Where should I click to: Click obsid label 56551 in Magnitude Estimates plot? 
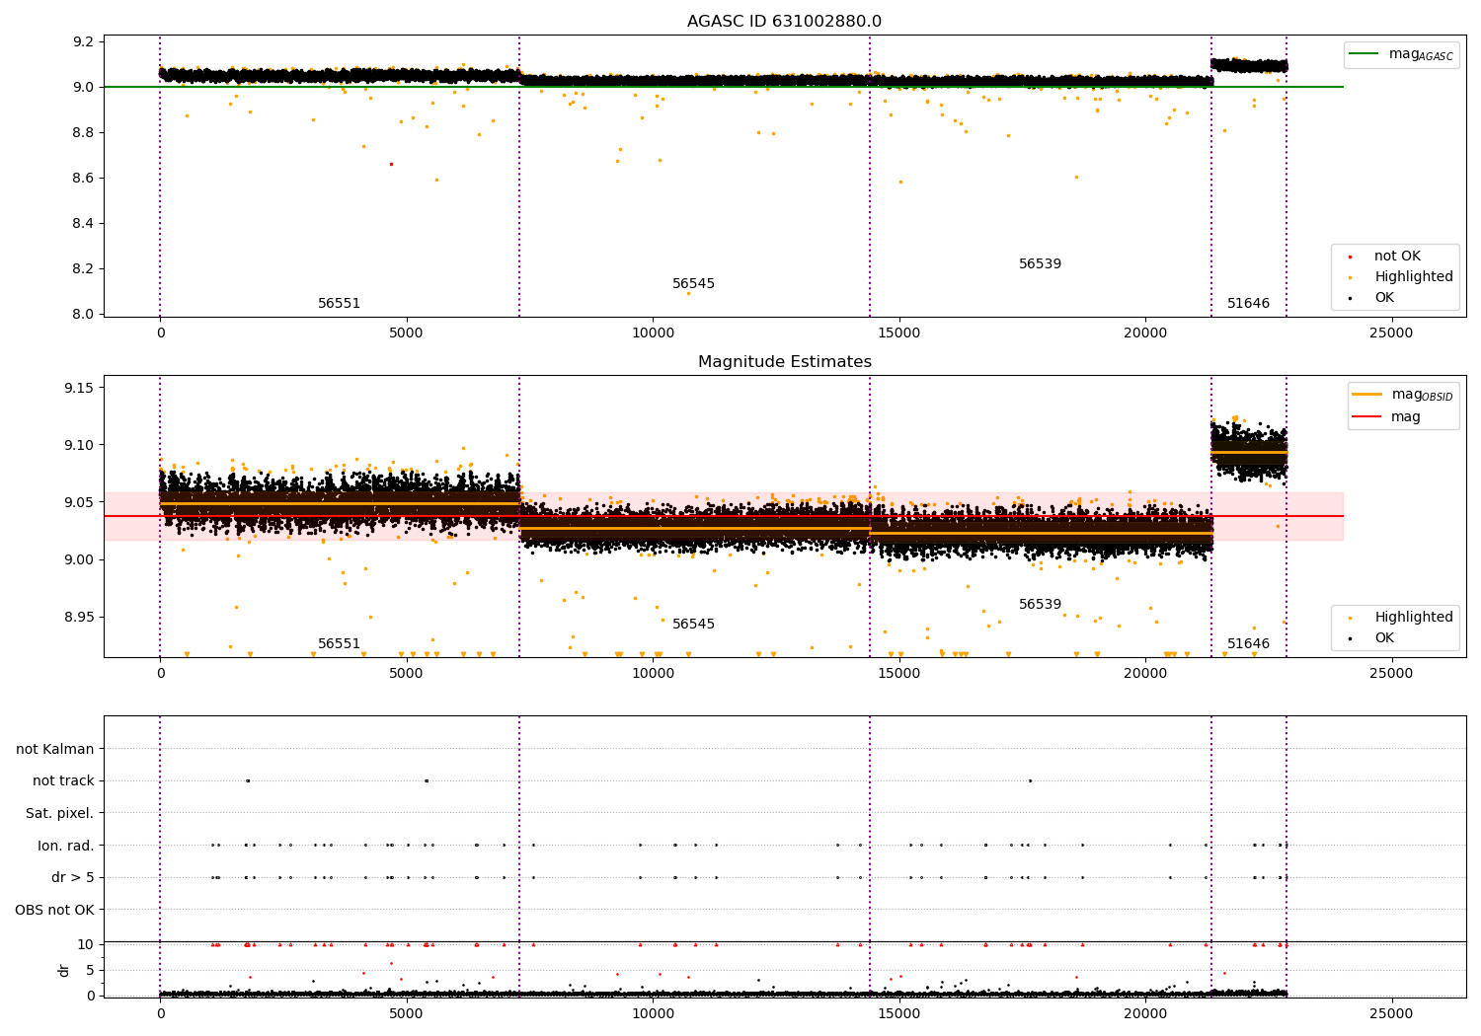point(339,644)
